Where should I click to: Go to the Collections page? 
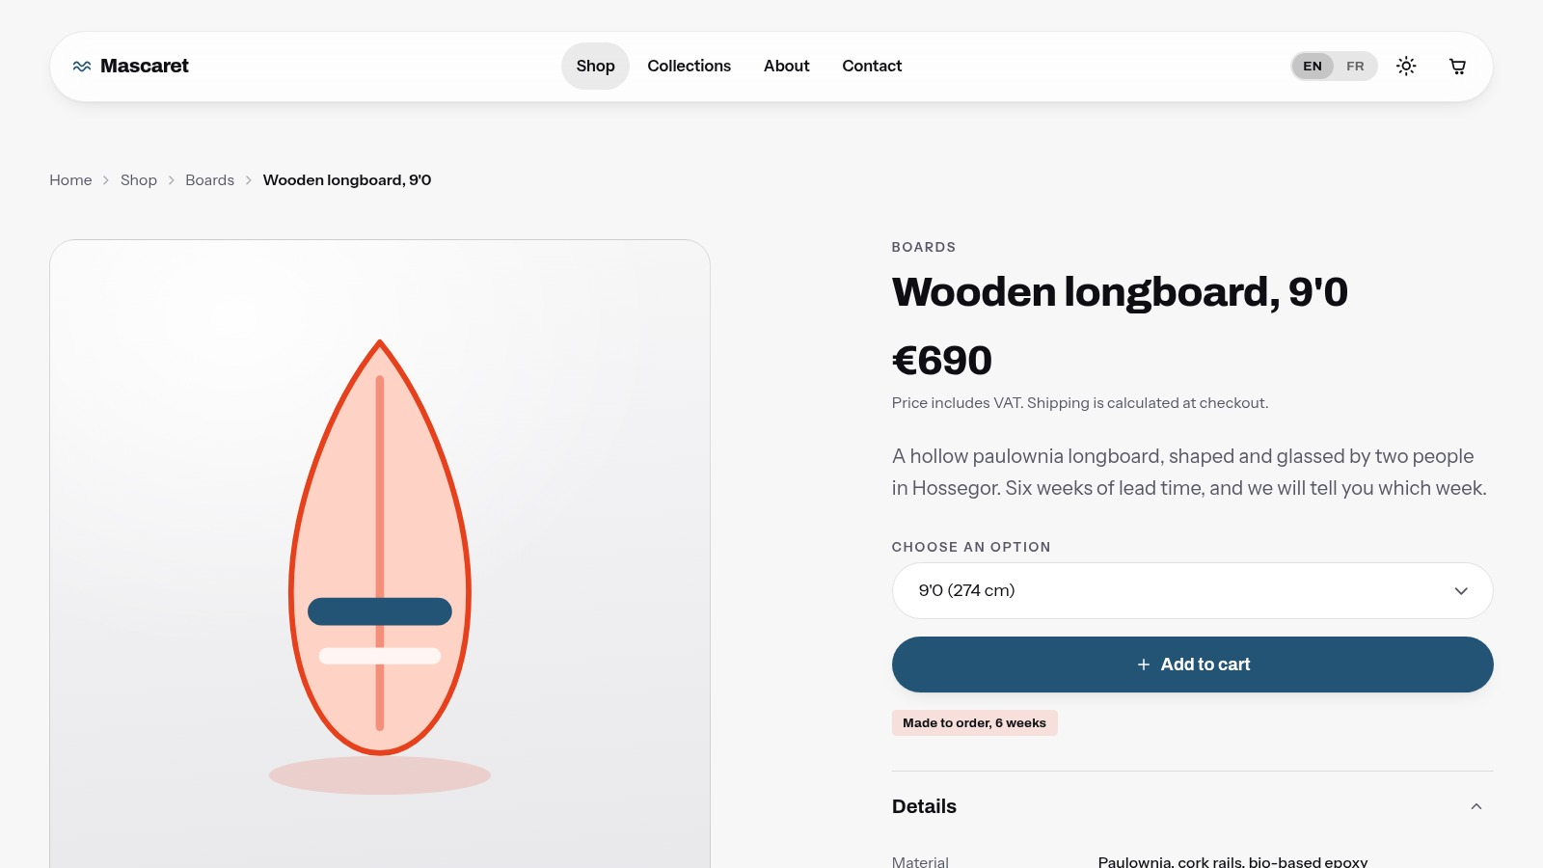(x=689, y=67)
